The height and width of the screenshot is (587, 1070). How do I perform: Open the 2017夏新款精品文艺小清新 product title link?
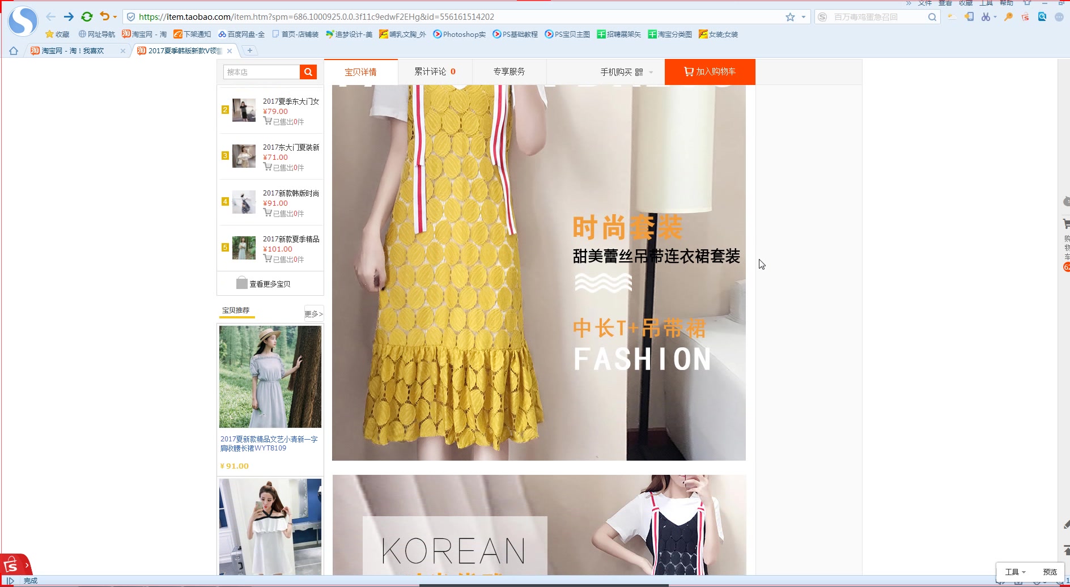click(x=269, y=444)
